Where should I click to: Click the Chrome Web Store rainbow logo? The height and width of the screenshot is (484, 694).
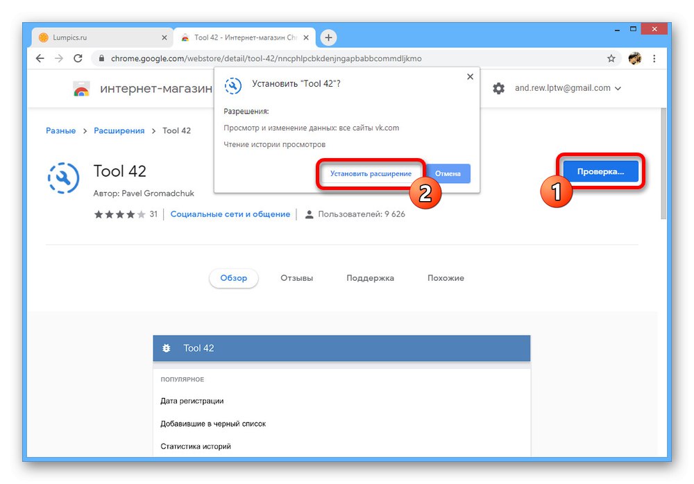pos(81,89)
